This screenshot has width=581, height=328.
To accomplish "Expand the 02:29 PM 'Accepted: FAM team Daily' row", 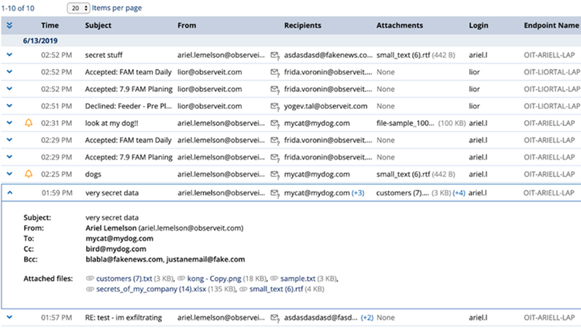I will pyautogui.click(x=9, y=139).
